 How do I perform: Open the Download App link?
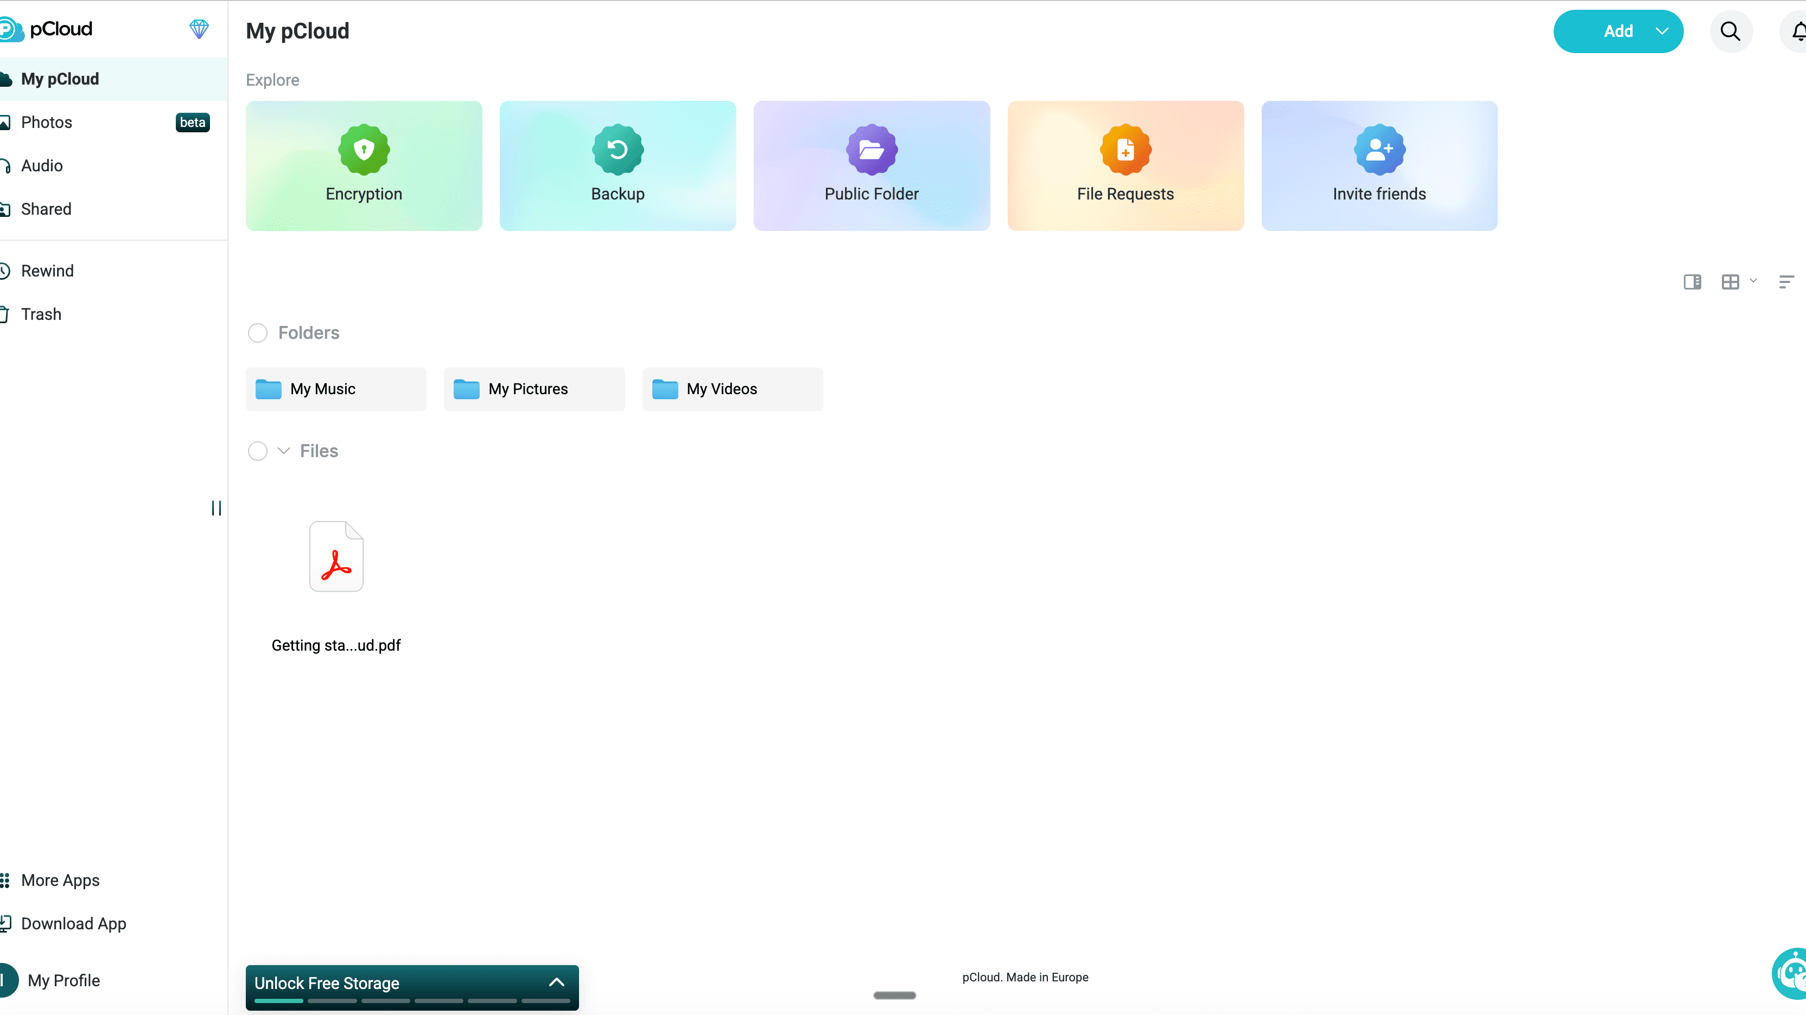click(74, 924)
